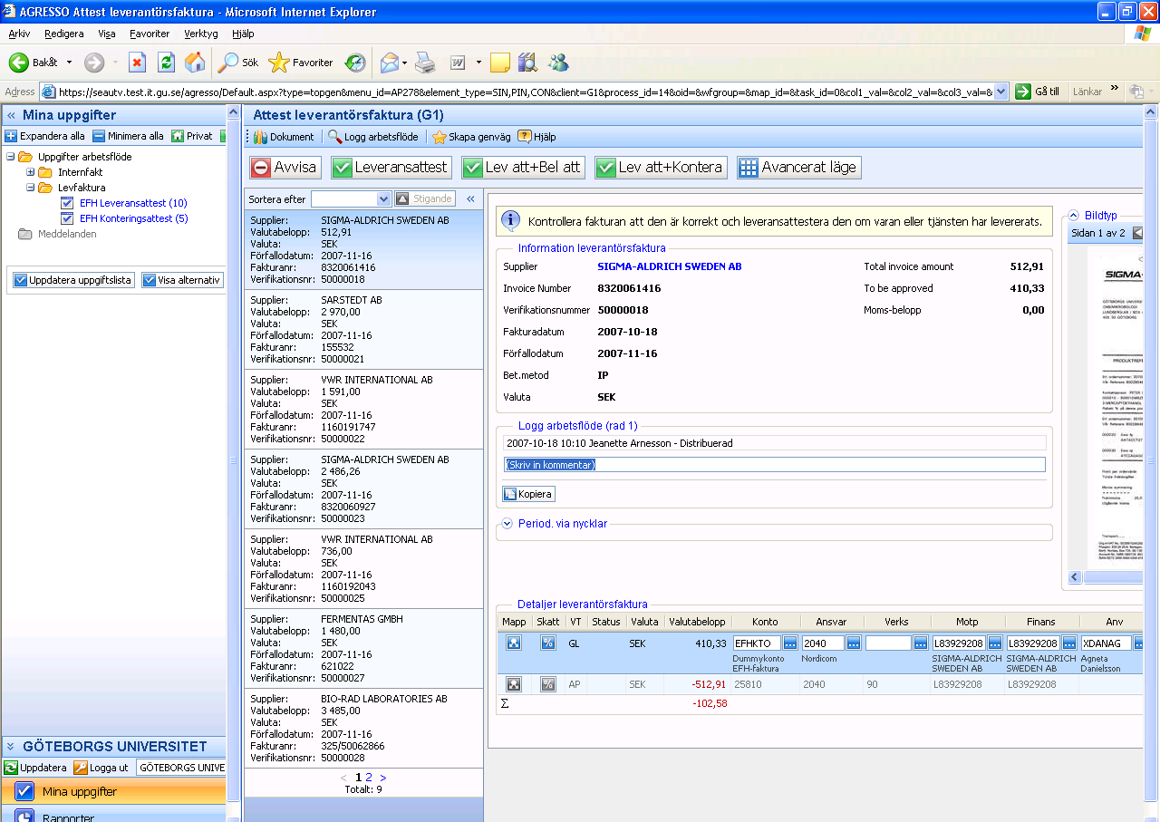
Task: Open the address bar URL dropdown
Action: point(1000,92)
